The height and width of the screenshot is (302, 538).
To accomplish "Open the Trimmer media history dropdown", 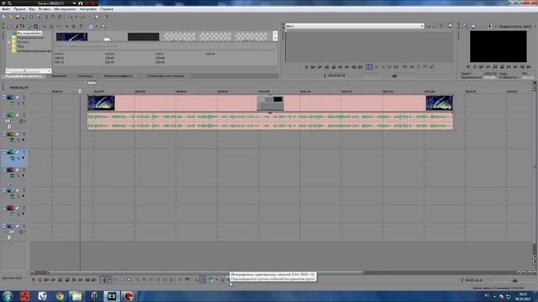I will click(422, 26).
